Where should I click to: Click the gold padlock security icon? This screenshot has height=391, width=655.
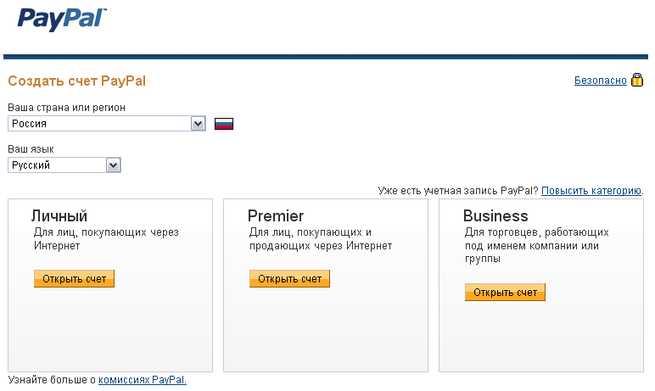tap(637, 80)
